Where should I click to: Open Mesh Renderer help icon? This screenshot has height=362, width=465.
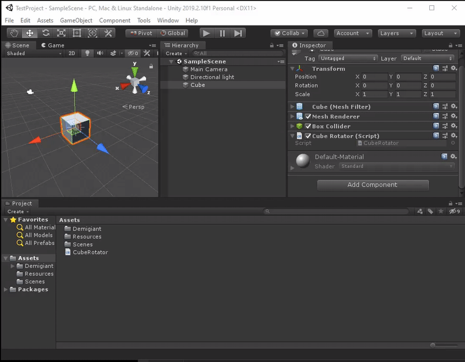tap(436, 116)
